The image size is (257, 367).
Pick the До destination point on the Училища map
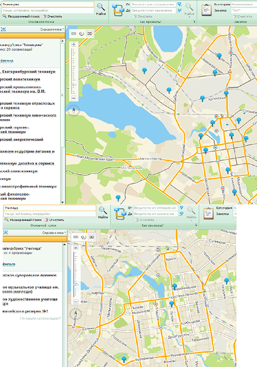pyautogui.click(x=181, y=214)
